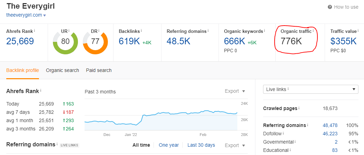Open the 666K organic keywords value

pos(235,41)
